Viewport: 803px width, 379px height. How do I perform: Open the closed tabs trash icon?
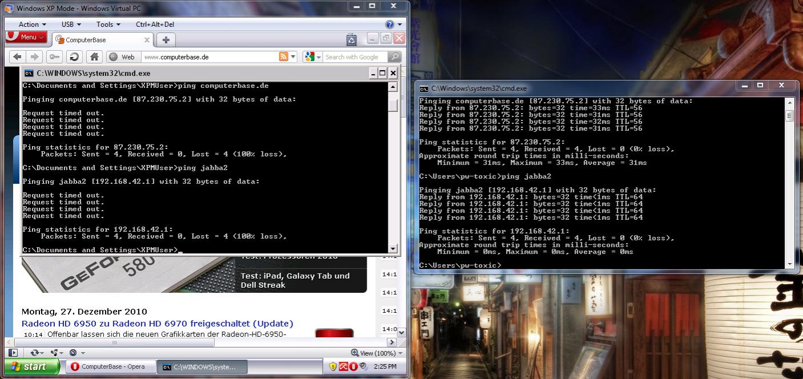pyautogui.click(x=351, y=39)
